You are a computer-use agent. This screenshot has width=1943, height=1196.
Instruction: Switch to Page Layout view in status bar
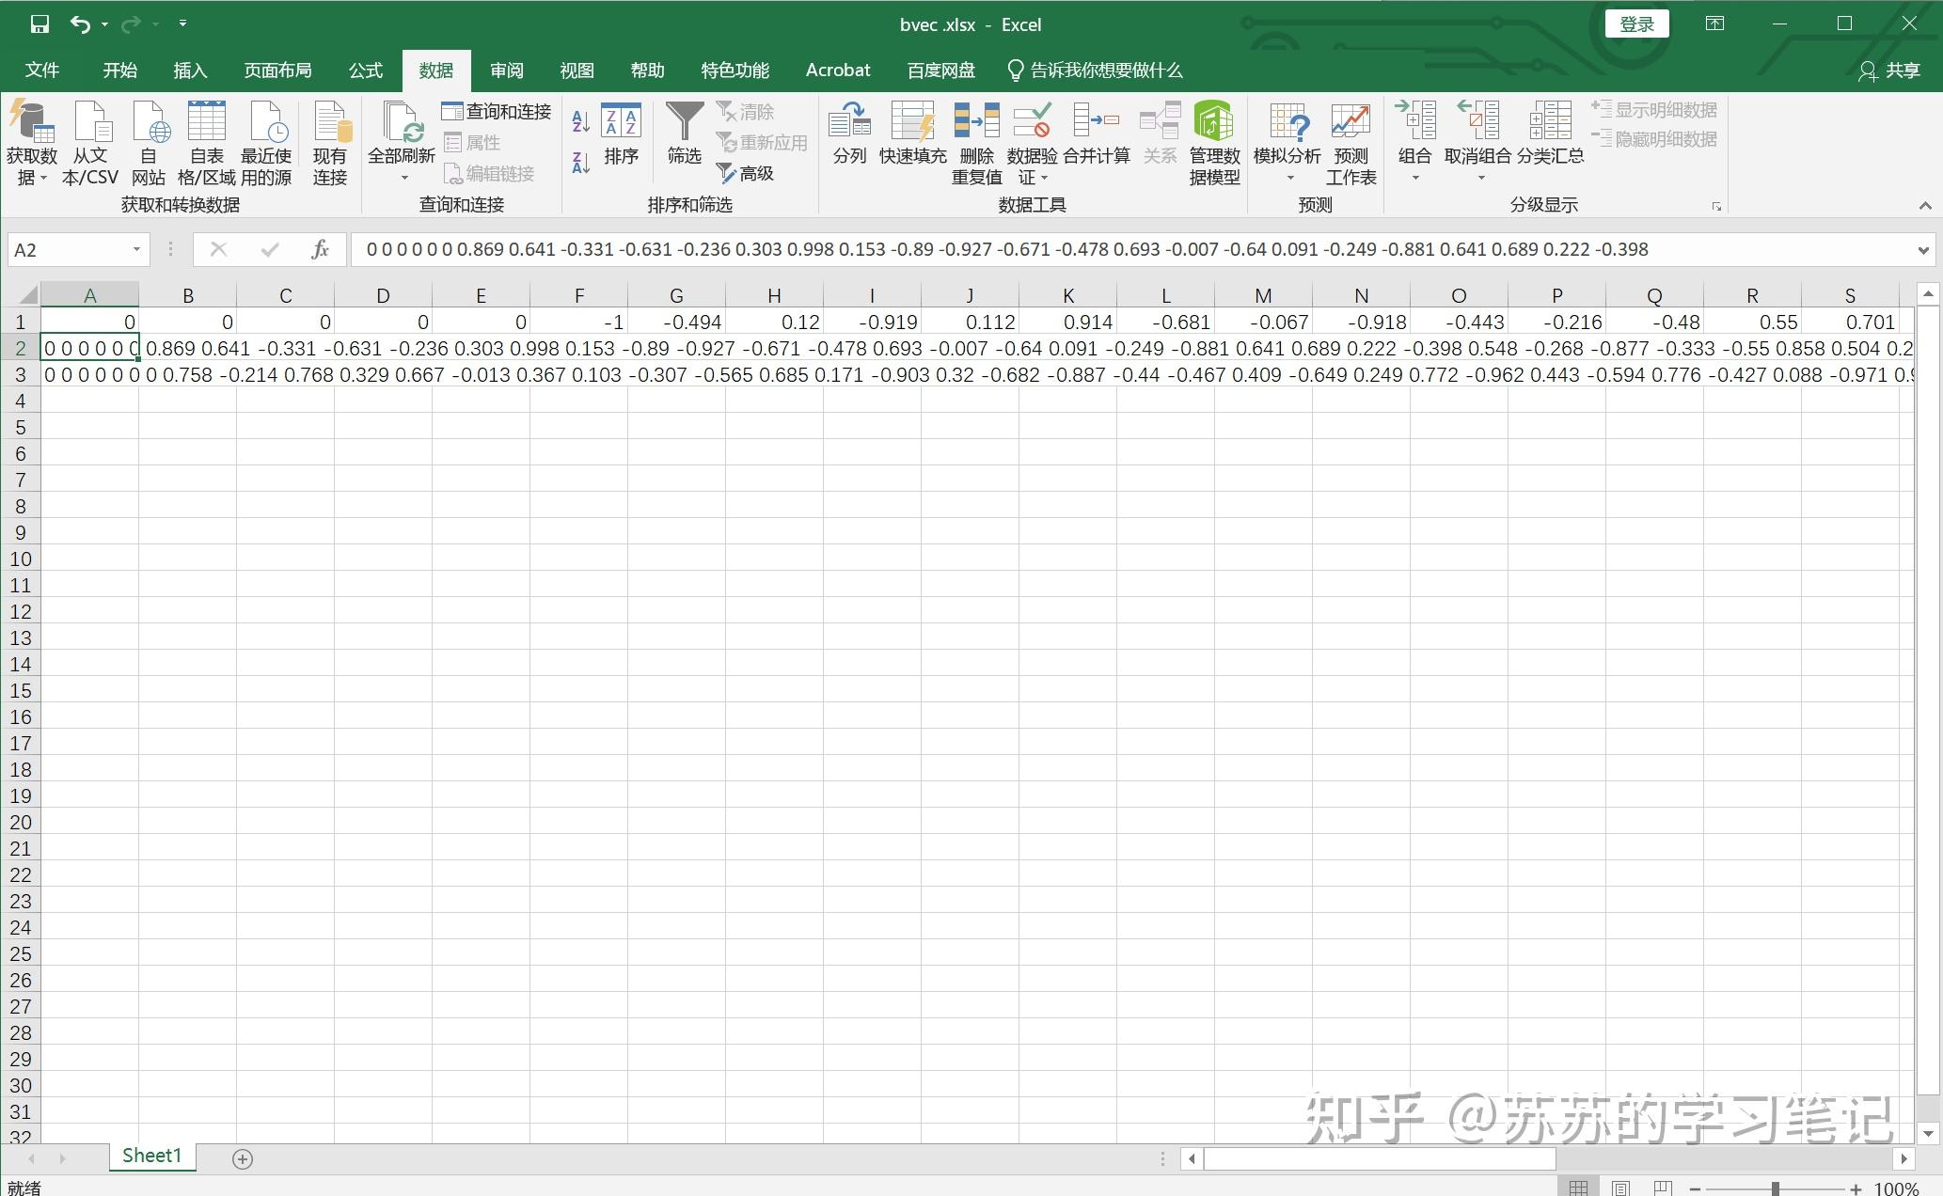pos(1620,1188)
